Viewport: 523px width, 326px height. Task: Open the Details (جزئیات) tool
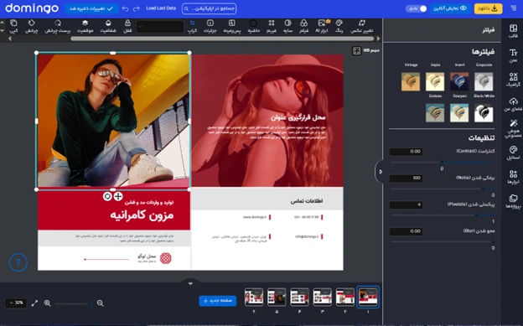pyautogui.click(x=210, y=23)
